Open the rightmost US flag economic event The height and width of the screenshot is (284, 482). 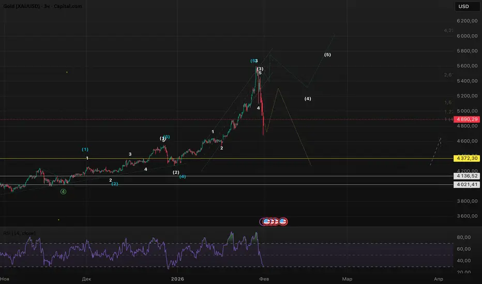283,222
